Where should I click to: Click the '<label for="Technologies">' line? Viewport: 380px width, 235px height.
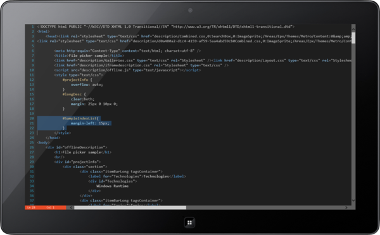pos(137,176)
